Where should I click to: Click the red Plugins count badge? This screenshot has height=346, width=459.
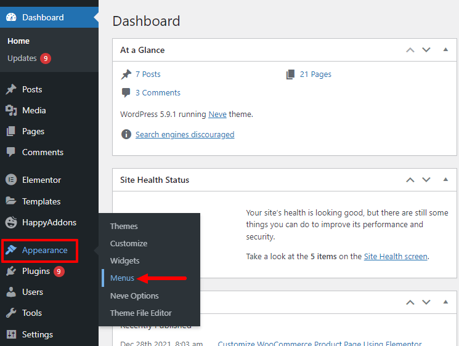tap(59, 272)
